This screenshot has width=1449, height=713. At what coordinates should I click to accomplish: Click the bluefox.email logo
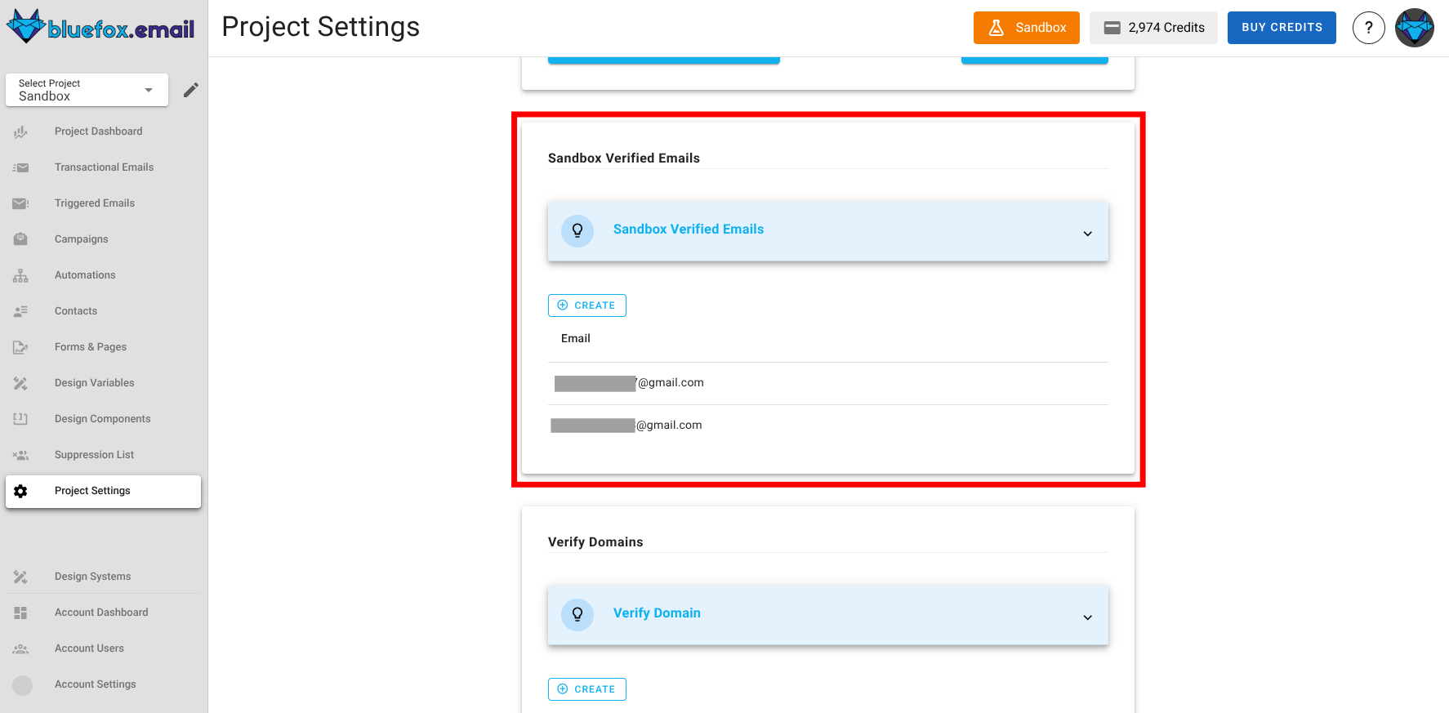(101, 28)
